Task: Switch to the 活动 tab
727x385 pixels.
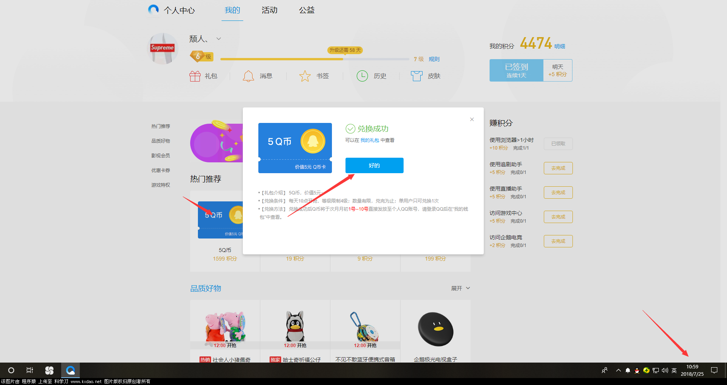Action: click(270, 10)
